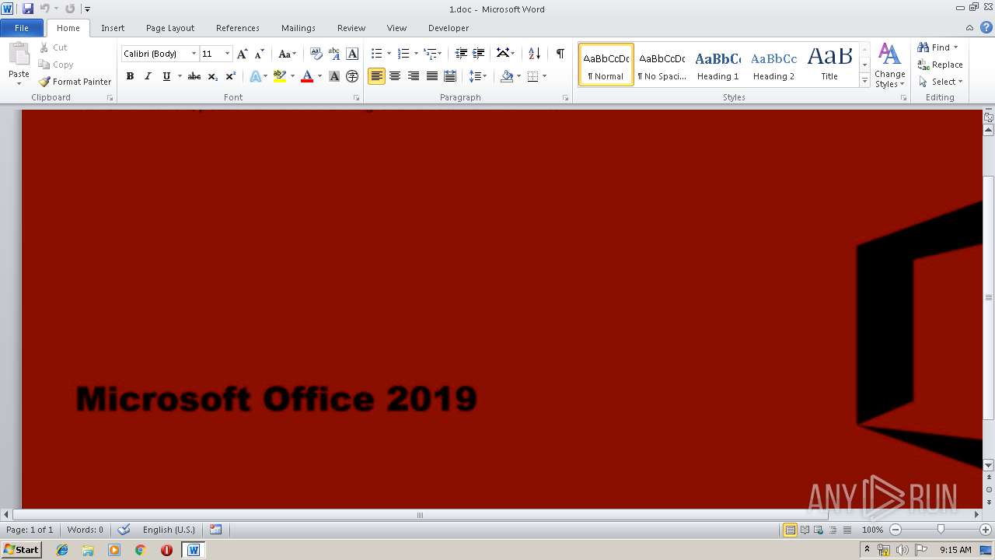This screenshot has height=560, width=995.
Task: Click the Shrink Font icon
Action: [260, 54]
